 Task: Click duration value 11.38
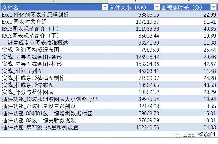pyautogui.click(x=210, y=43)
